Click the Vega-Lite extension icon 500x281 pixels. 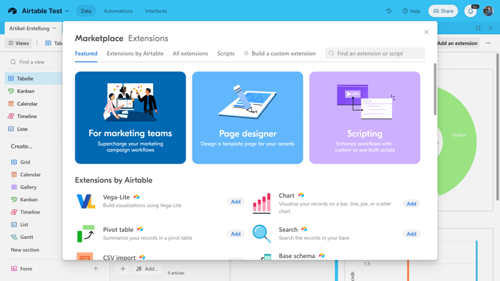click(x=86, y=201)
